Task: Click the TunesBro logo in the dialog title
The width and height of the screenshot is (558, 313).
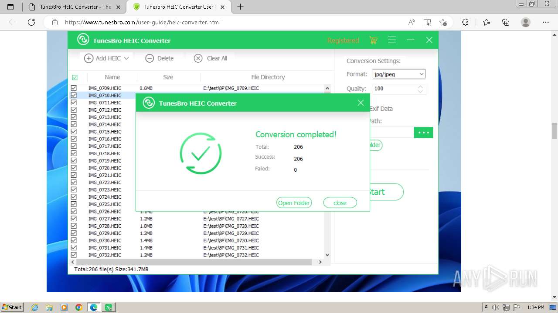Action: point(149,103)
